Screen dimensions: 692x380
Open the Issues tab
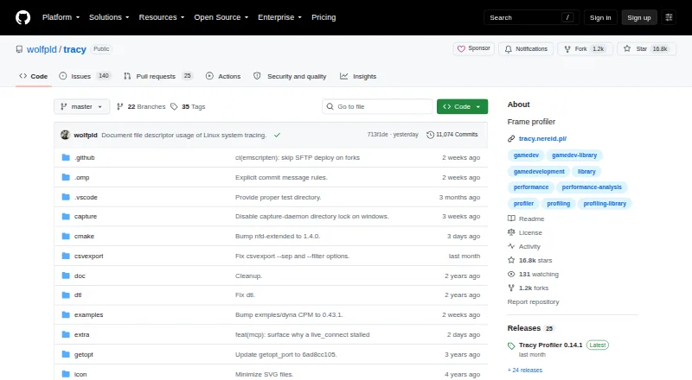tap(84, 76)
